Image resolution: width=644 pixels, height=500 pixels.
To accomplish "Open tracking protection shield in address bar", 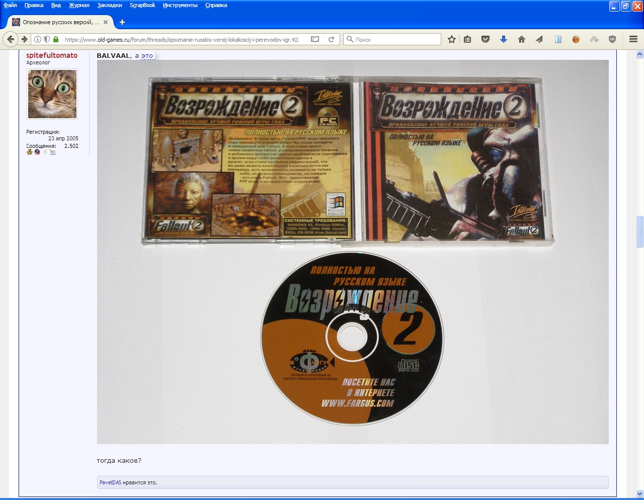I will click(x=47, y=39).
